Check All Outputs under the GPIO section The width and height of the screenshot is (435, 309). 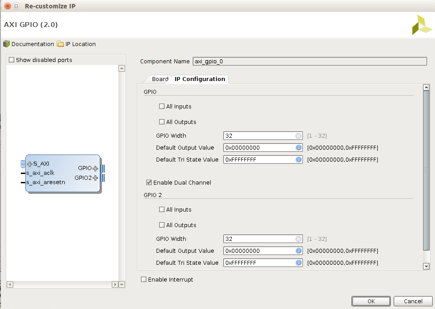(162, 122)
